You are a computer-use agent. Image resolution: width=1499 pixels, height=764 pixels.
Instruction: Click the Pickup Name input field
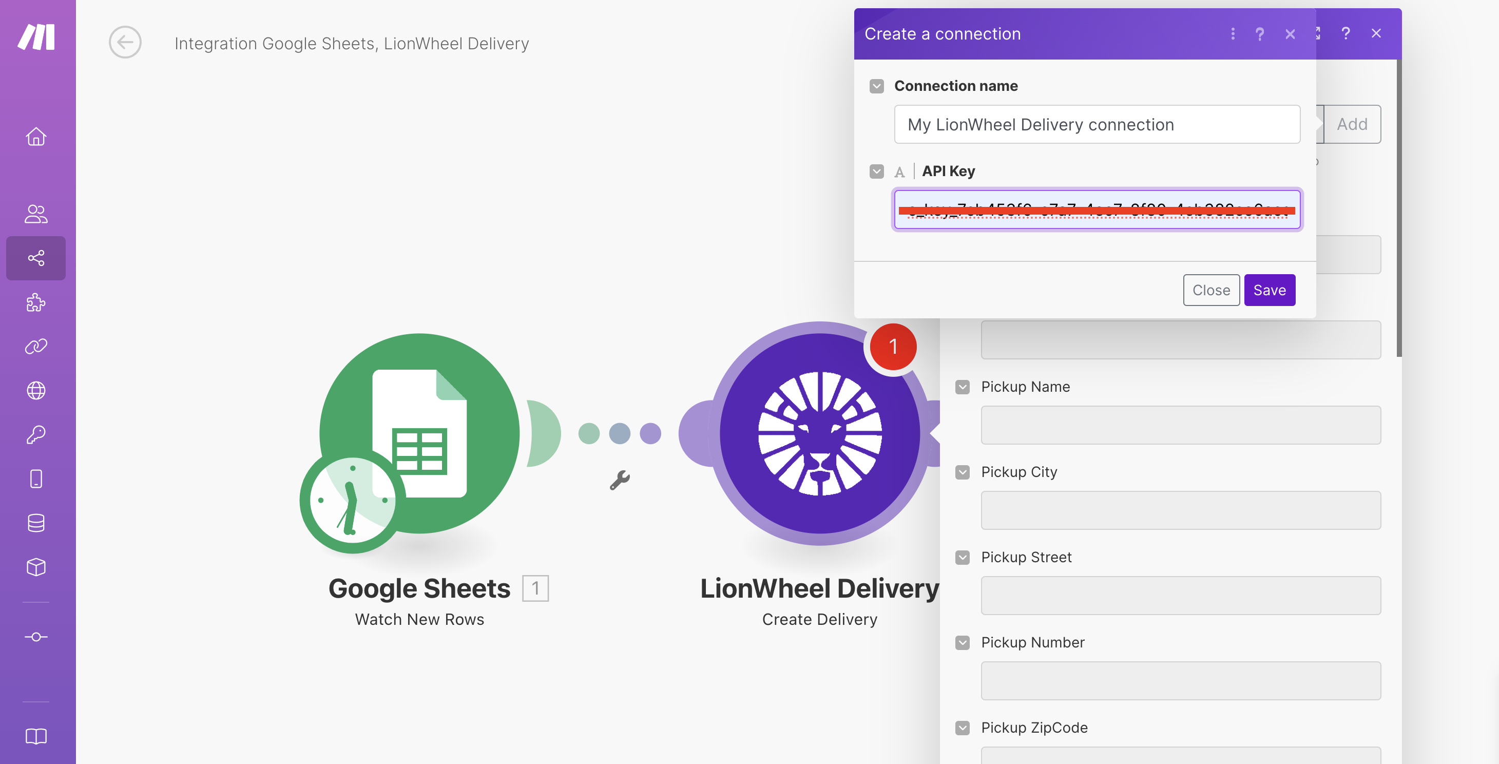click(1181, 425)
